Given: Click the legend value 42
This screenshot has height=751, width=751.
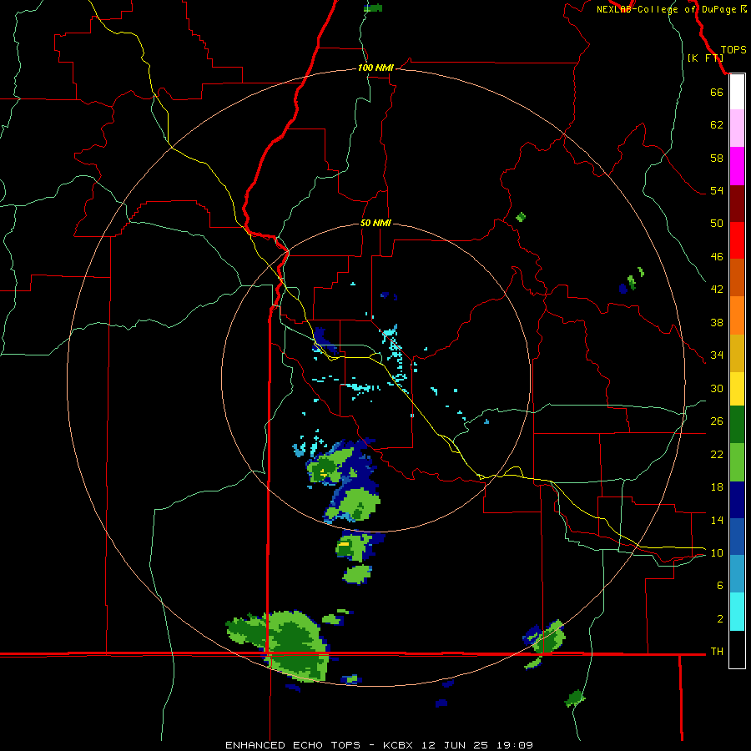Looking at the screenshot, I should tap(717, 290).
